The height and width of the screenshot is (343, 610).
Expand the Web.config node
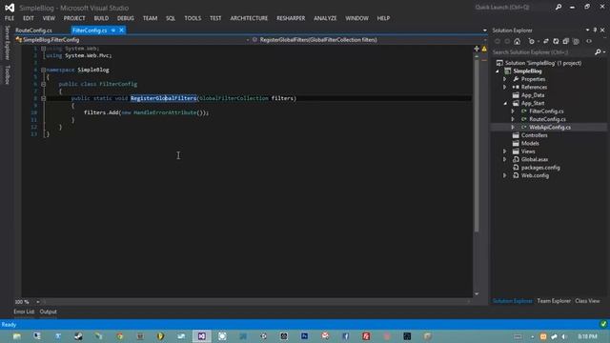click(505, 175)
